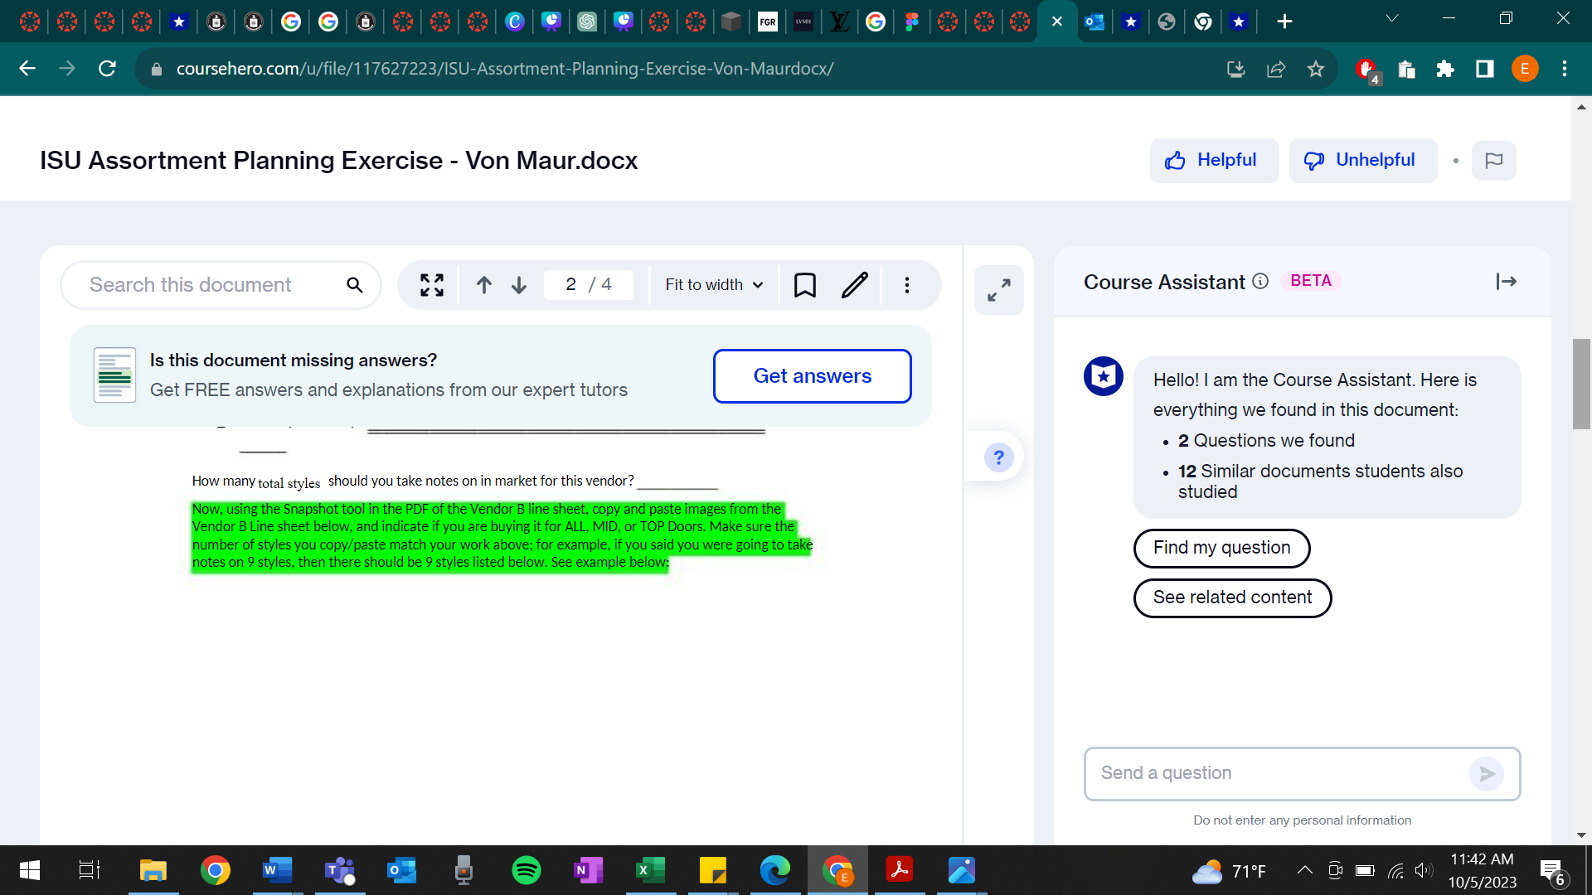Screen dimensions: 1592x895
Task: Open the Windows Start menu
Action: 30,870
